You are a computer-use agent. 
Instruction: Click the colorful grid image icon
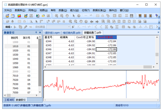click(x=19, y=16)
